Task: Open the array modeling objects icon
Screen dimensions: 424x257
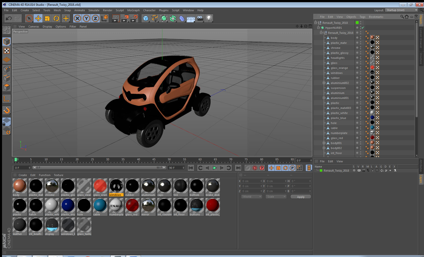Action: click(173, 18)
